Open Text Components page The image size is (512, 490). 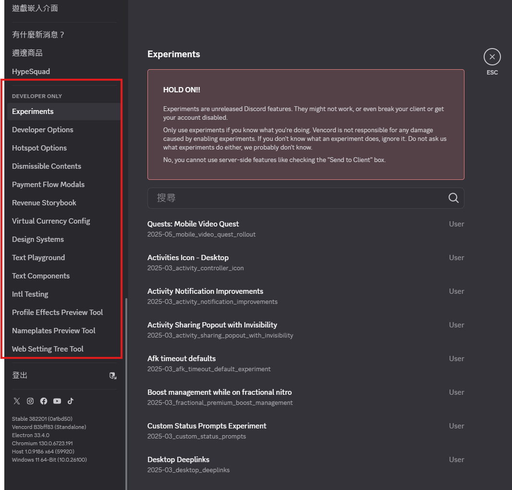[x=64, y=276]
